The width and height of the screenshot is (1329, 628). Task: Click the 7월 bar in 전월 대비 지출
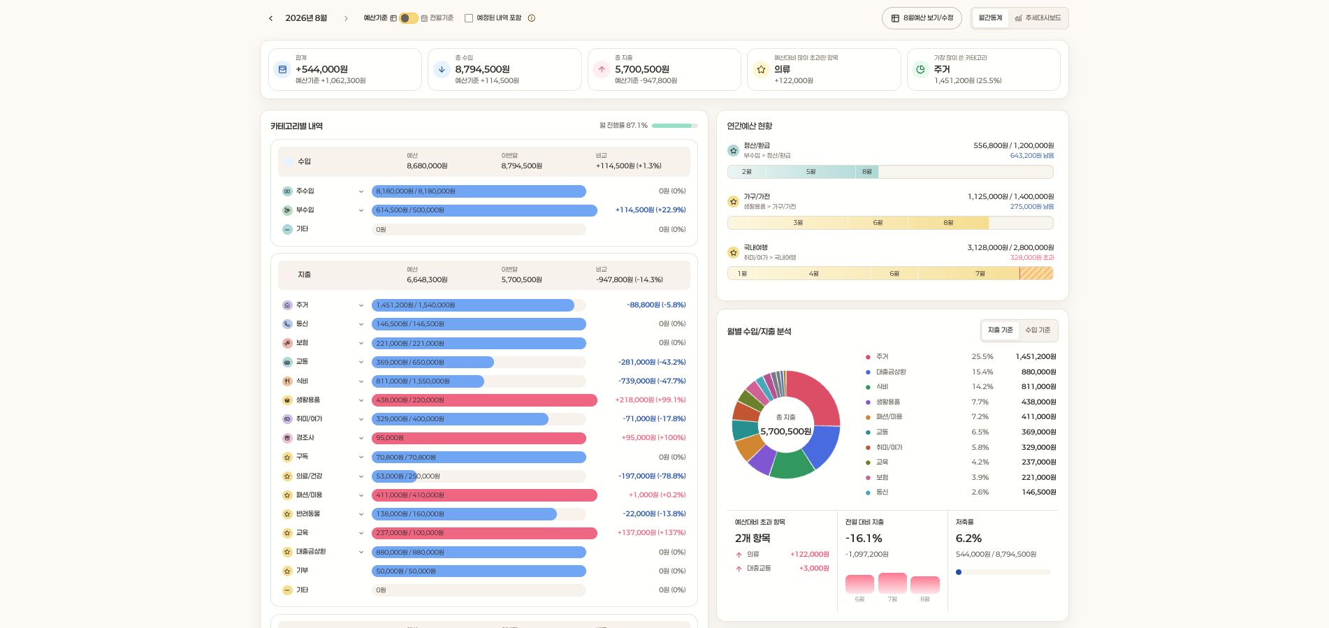[892, 583]
